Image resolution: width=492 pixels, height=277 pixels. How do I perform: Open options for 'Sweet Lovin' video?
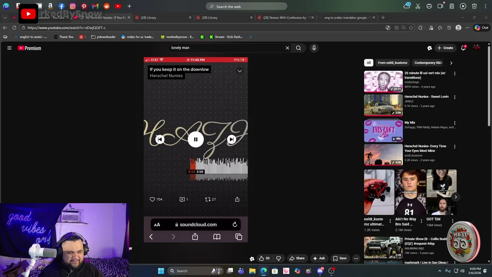pyautogui.click(x=455, y=97)
